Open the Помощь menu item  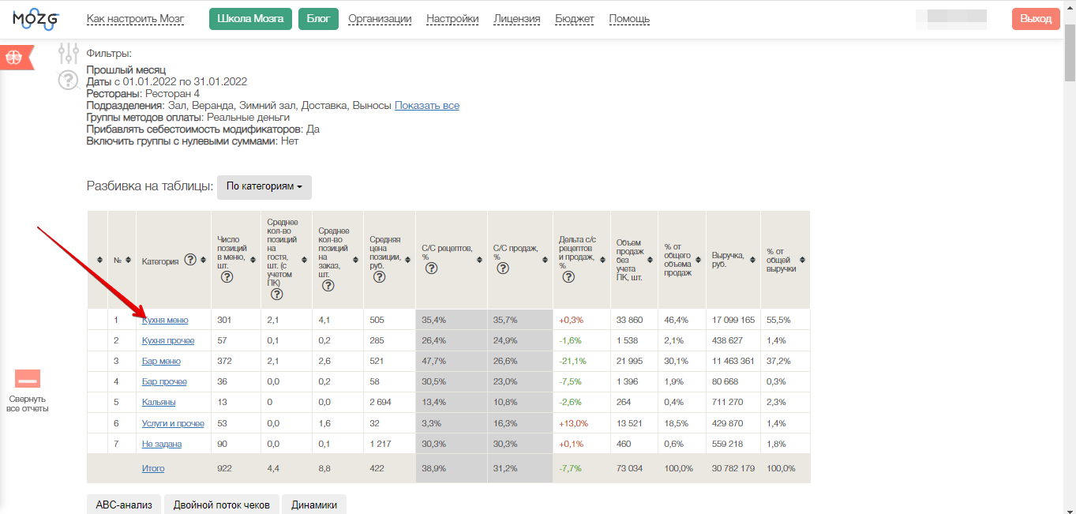(629, 19)
